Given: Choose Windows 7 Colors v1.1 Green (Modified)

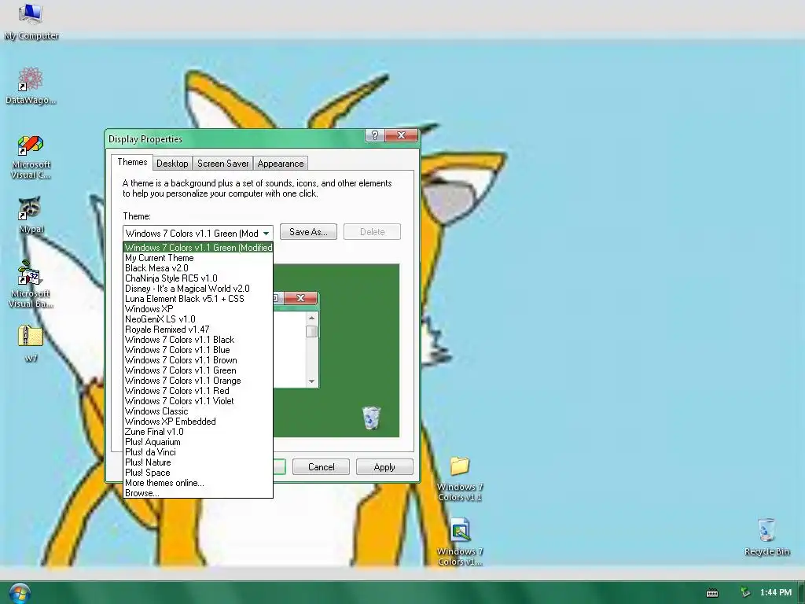Looking at the screenshot, I should 198,248.
